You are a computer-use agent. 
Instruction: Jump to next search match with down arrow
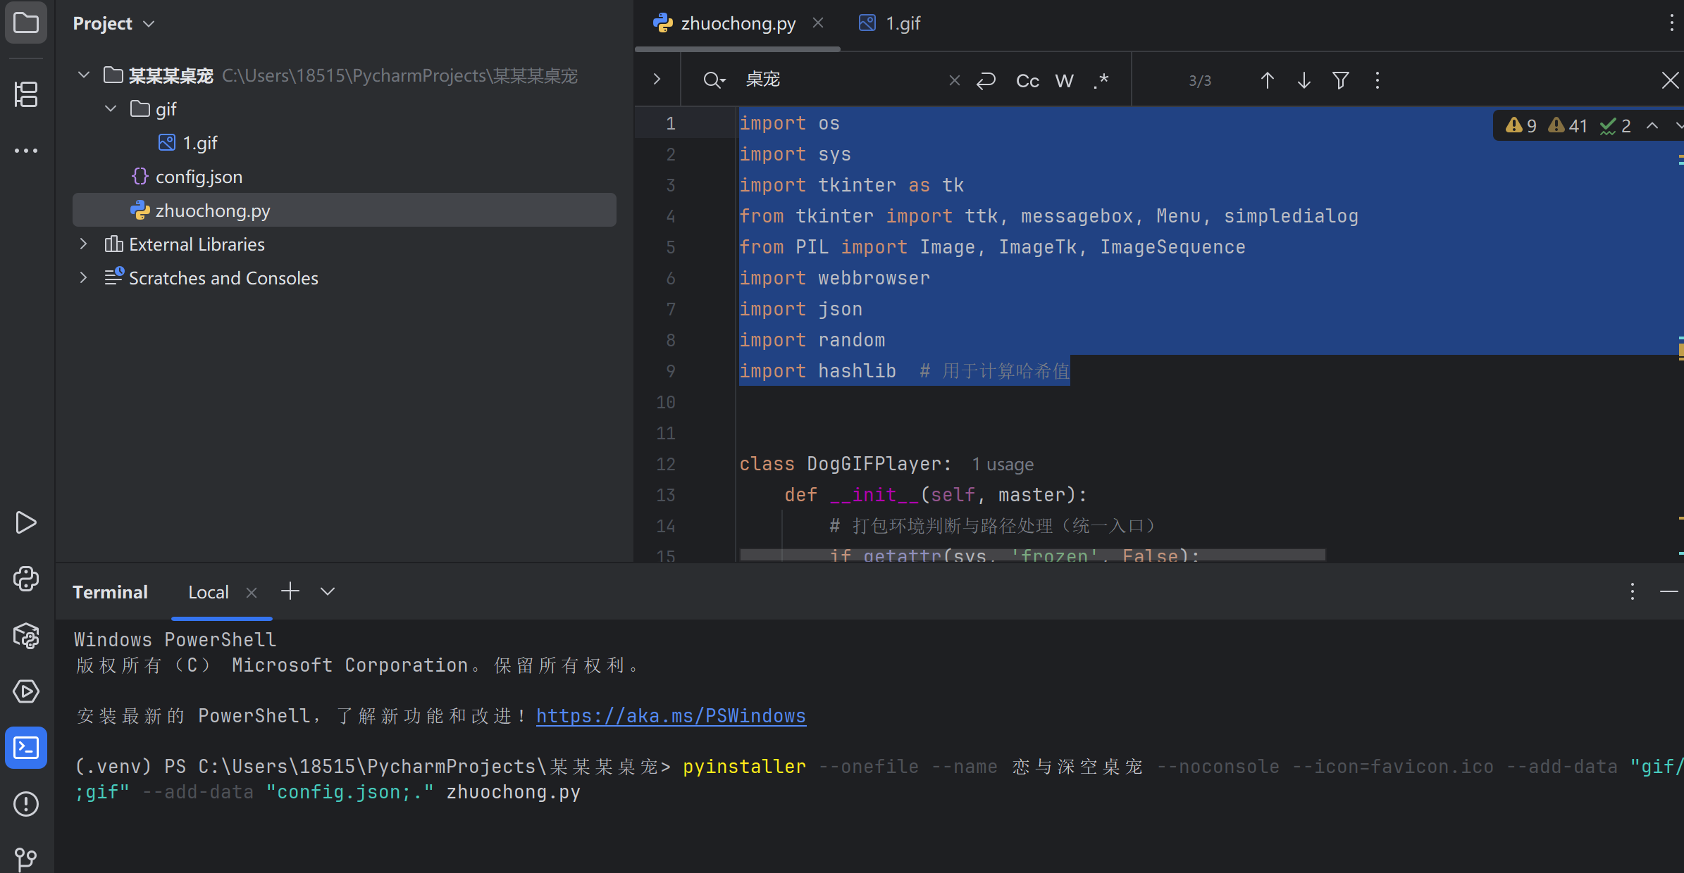(x=1304, y=80)
